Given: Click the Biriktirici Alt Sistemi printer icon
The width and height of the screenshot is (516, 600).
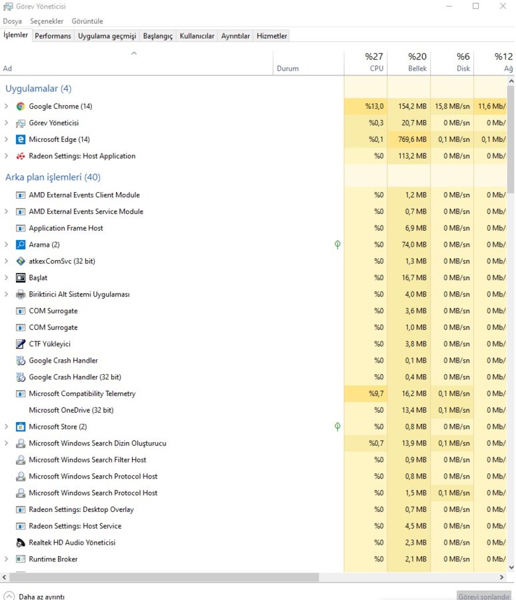Looking at the screenshot, I should tap(21, 294).
